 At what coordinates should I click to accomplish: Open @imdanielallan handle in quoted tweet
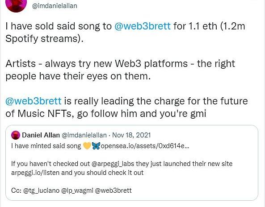[84, 135]
